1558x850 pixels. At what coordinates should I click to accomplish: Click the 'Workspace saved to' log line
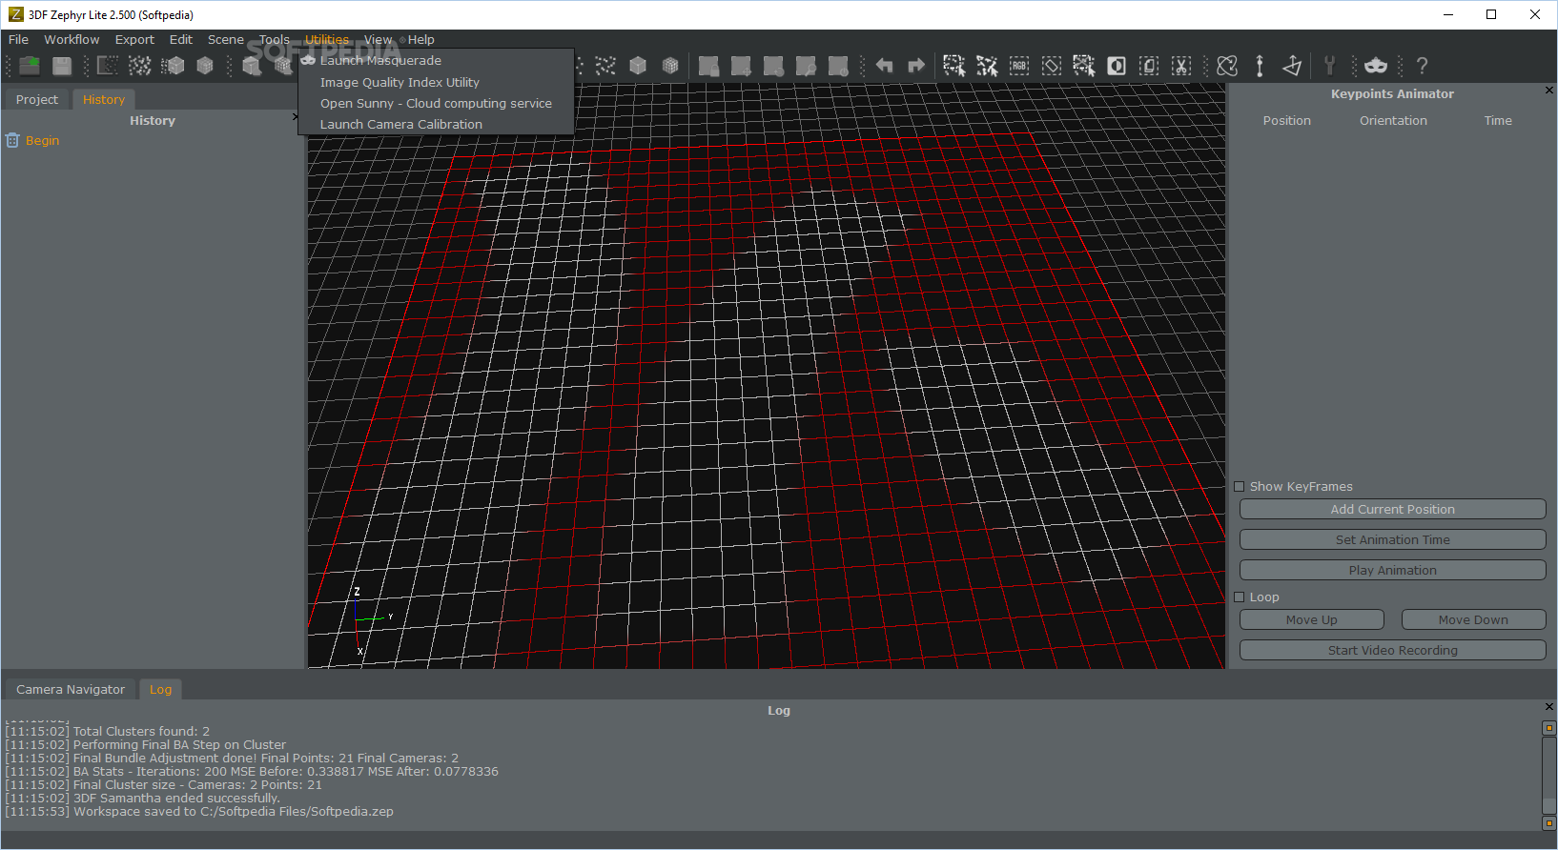coord(199,812)
